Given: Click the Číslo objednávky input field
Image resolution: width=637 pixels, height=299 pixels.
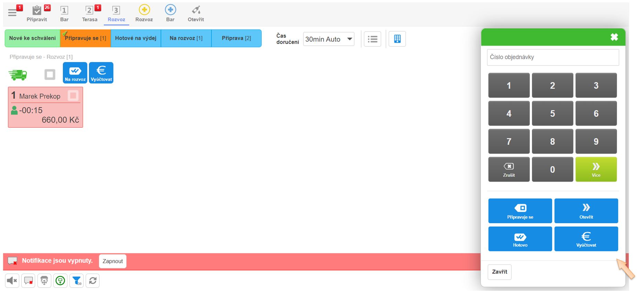Looking at the screenshot, I should point(552,57).
